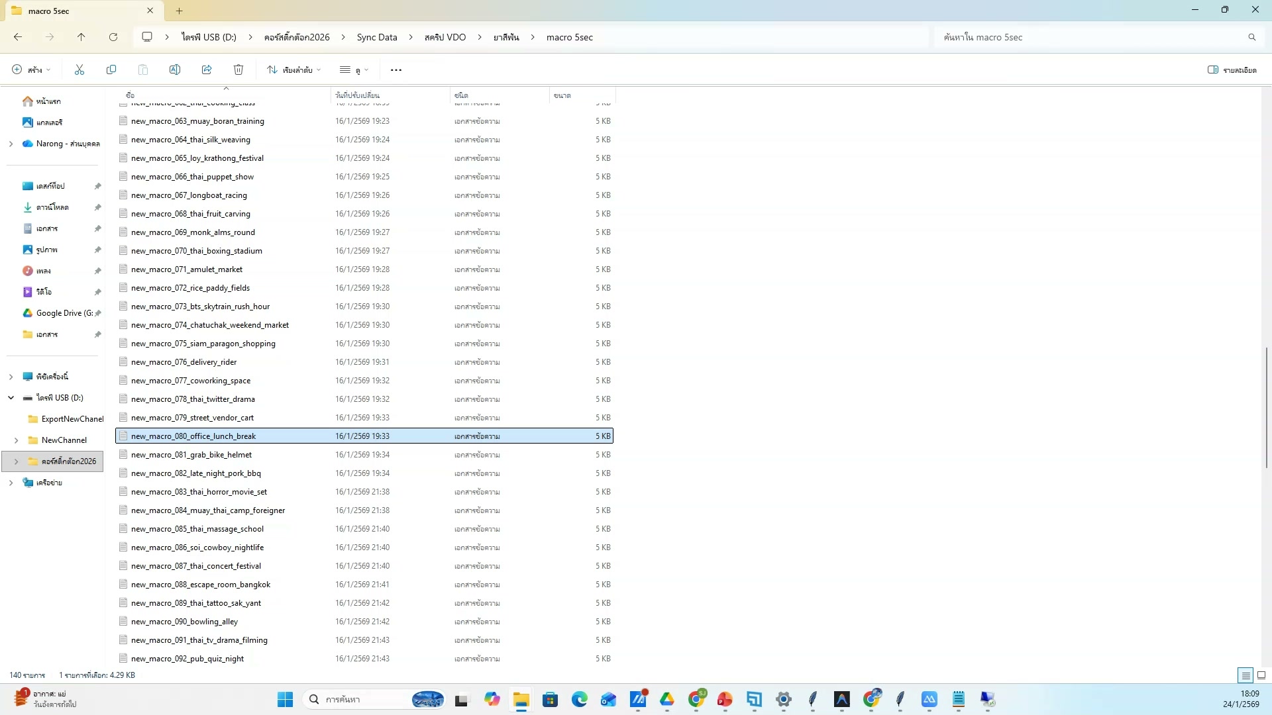Click the Share icon in toolbar
1272x715 pixels.
[207, 70]
